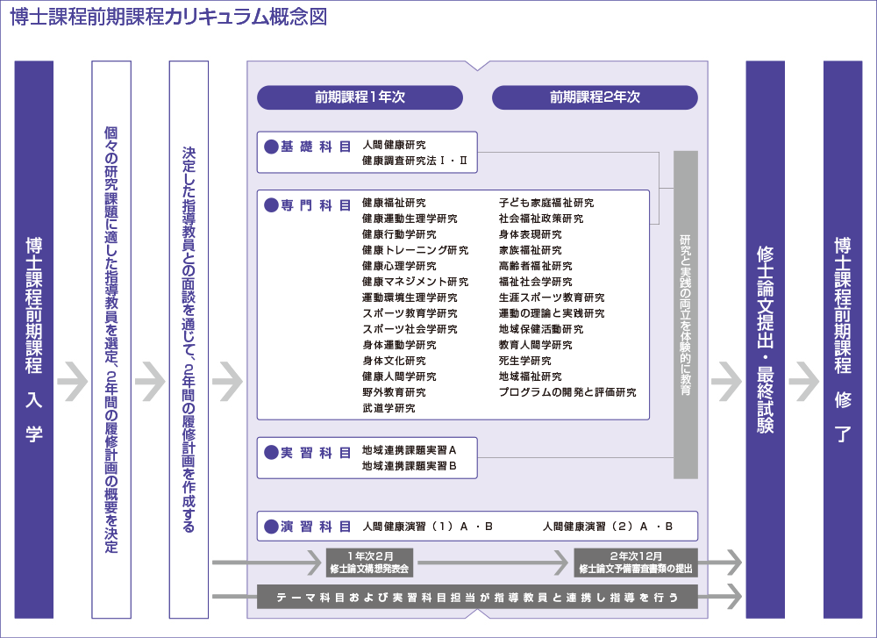Click the purple bullet beside 専門科目
This screenshot has height=638, width=877.
271,205
